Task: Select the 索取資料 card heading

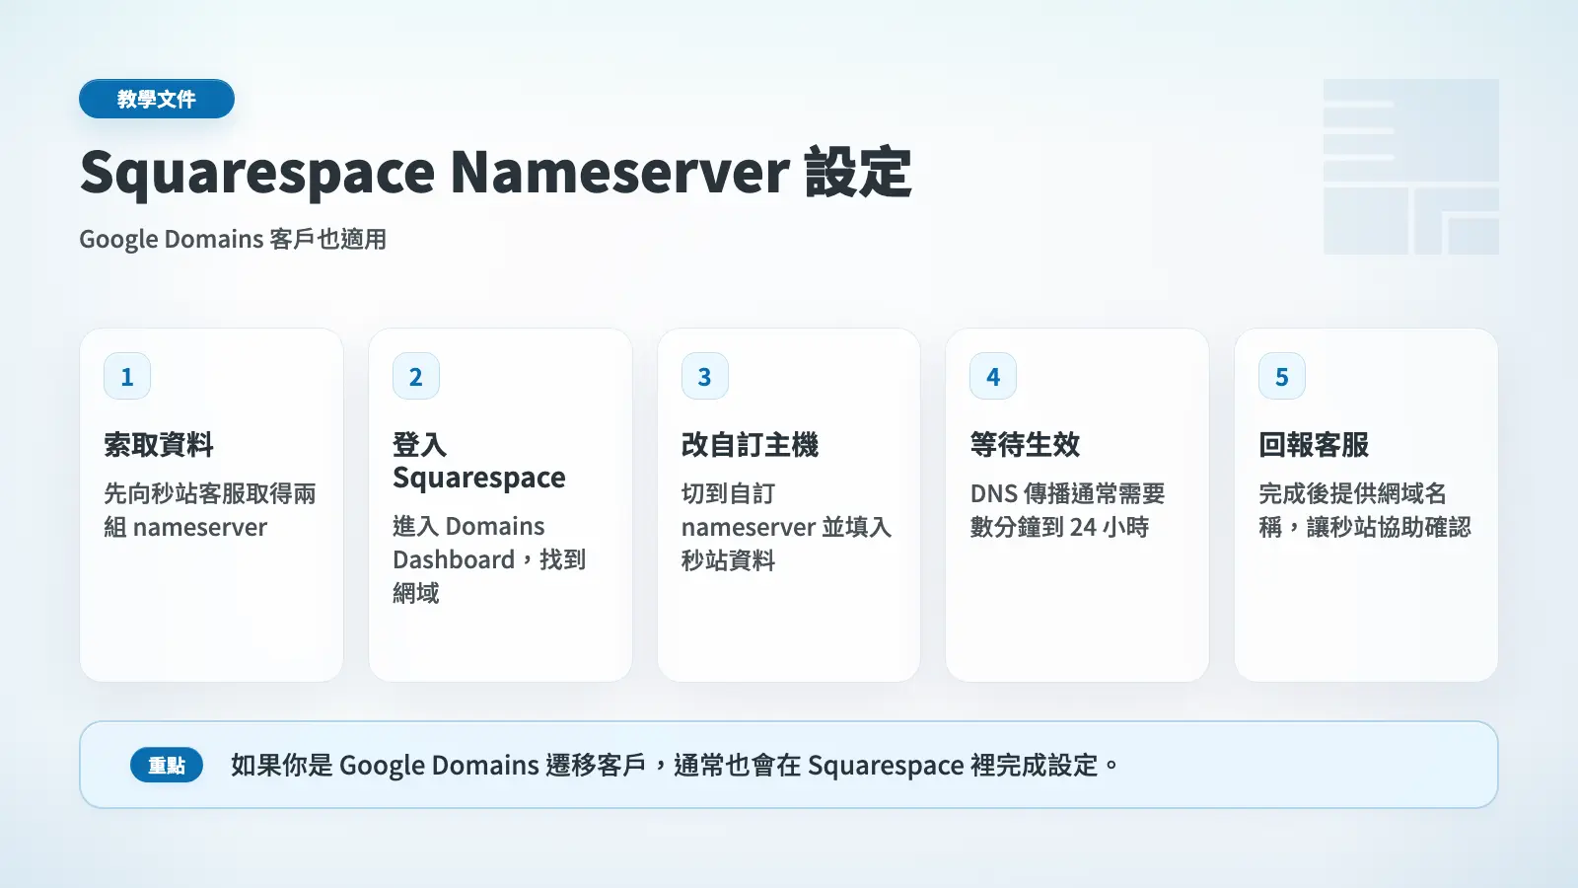Action: (x=159, y=445)
